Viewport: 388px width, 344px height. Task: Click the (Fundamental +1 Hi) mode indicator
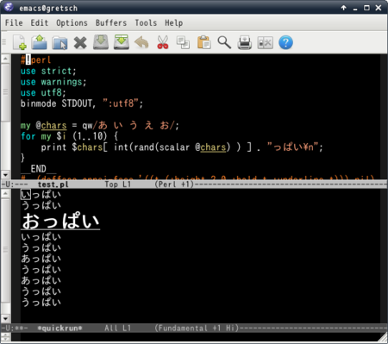(197, 328)
